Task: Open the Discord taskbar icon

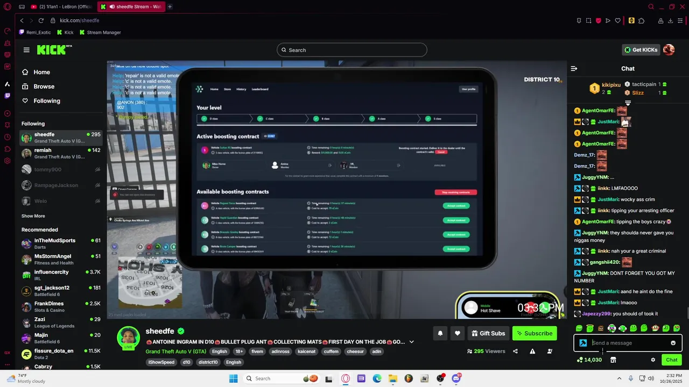Action: click(456, 378)
